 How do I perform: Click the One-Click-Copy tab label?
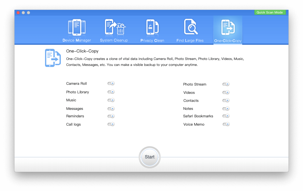(228, 41)
